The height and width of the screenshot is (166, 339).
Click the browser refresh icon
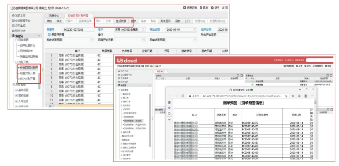tap(183, 96)
